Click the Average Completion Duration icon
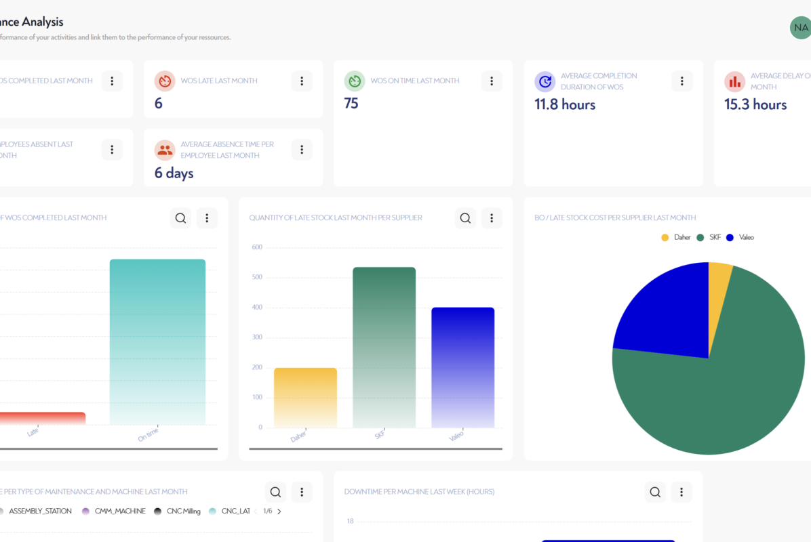The height and width of the screenshot is (542, 811). point(545,82)
